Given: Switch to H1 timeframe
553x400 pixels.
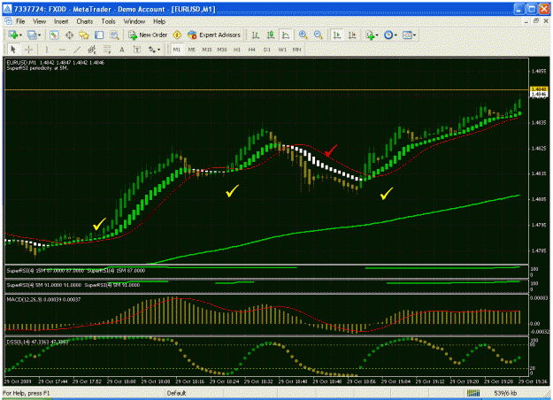Looking at the screenshot, I should click(x=237, y=50).
